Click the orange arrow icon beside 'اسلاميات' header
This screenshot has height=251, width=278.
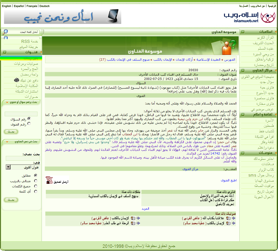click(x=276, y=32)
